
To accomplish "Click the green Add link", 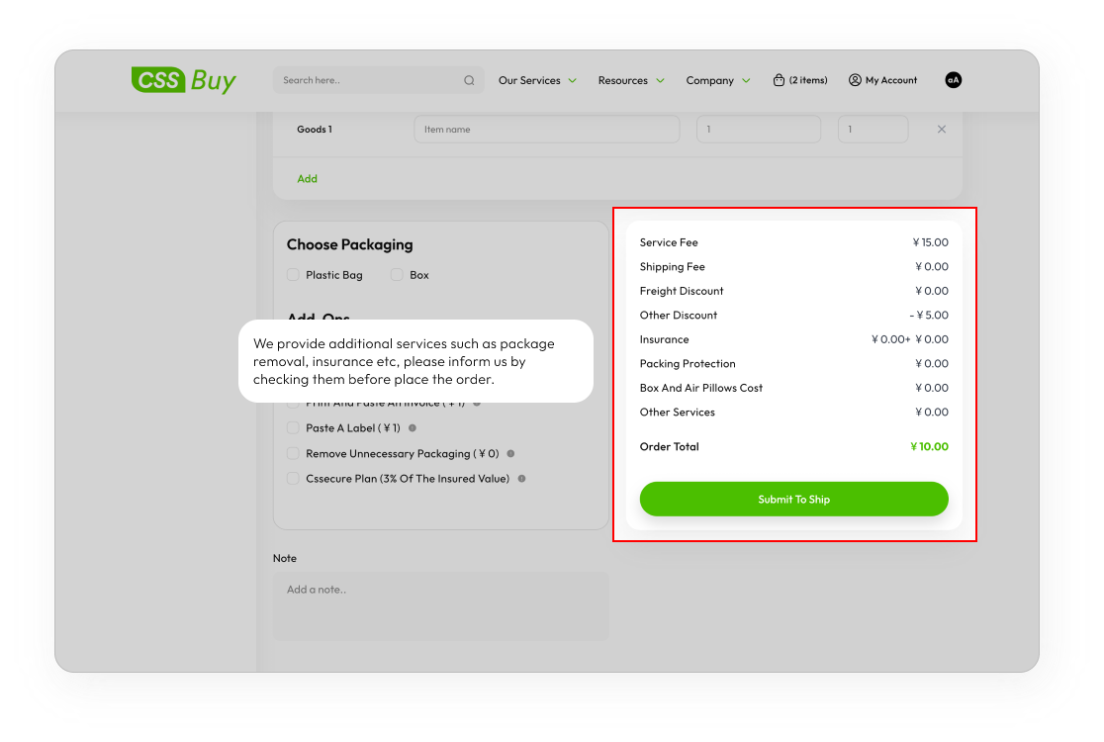I will point(307,179).
